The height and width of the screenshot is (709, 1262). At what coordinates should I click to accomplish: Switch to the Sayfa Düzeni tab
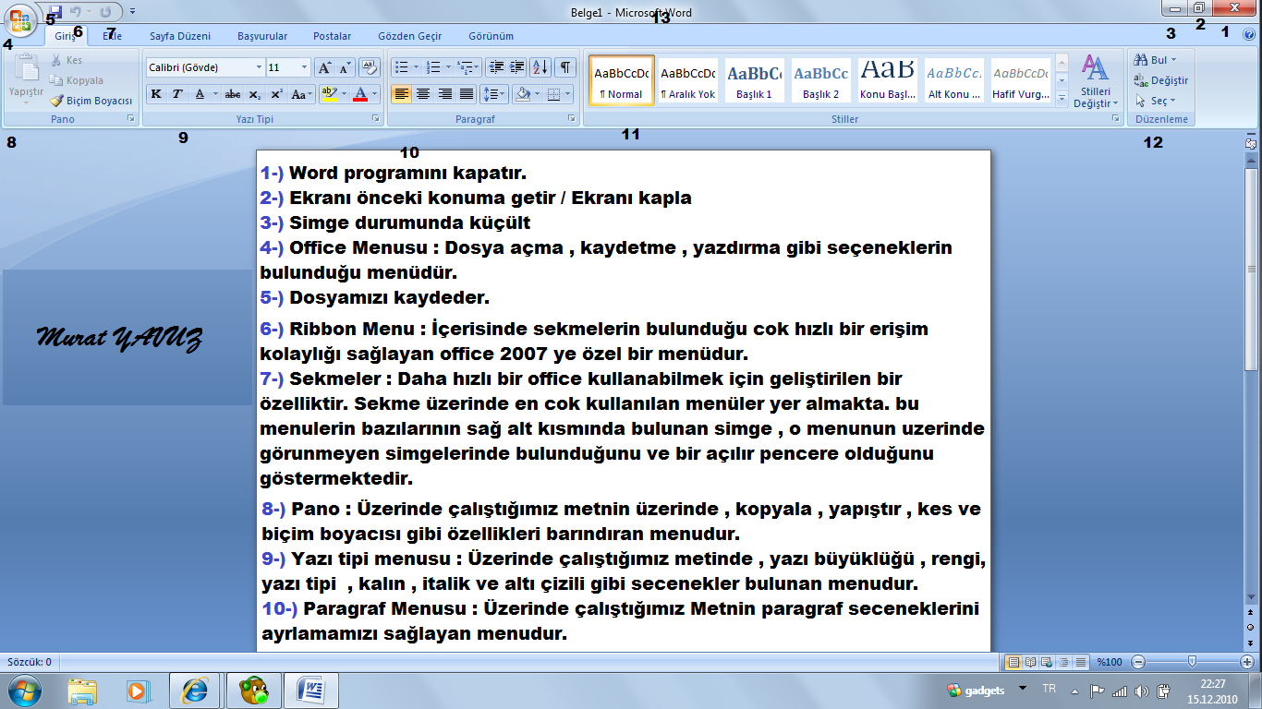point(180,36)
